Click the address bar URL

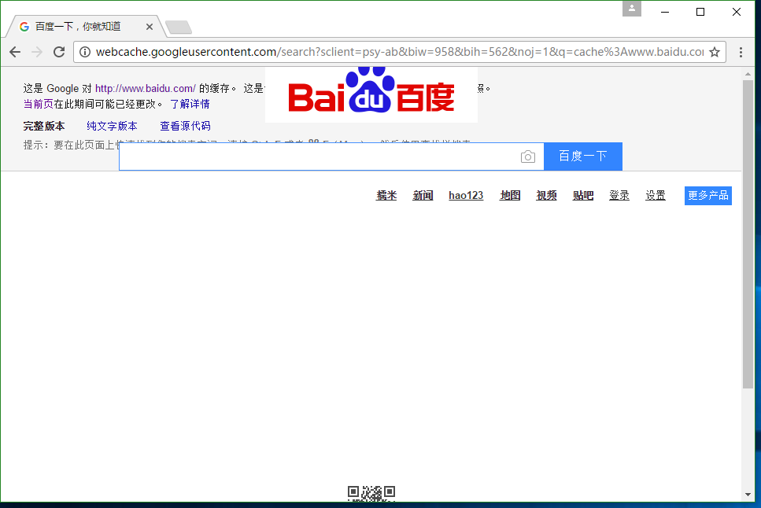(400, 52)
